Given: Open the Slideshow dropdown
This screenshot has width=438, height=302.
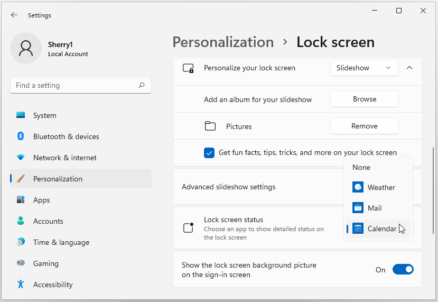Looking at the screenshot, I should 364,68.
